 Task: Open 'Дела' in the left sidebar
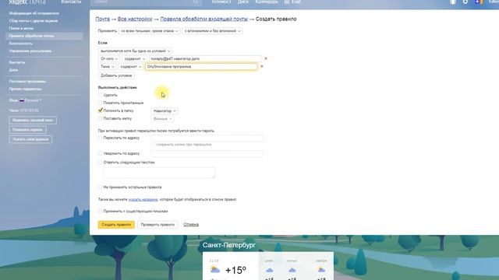click(13, 70)
